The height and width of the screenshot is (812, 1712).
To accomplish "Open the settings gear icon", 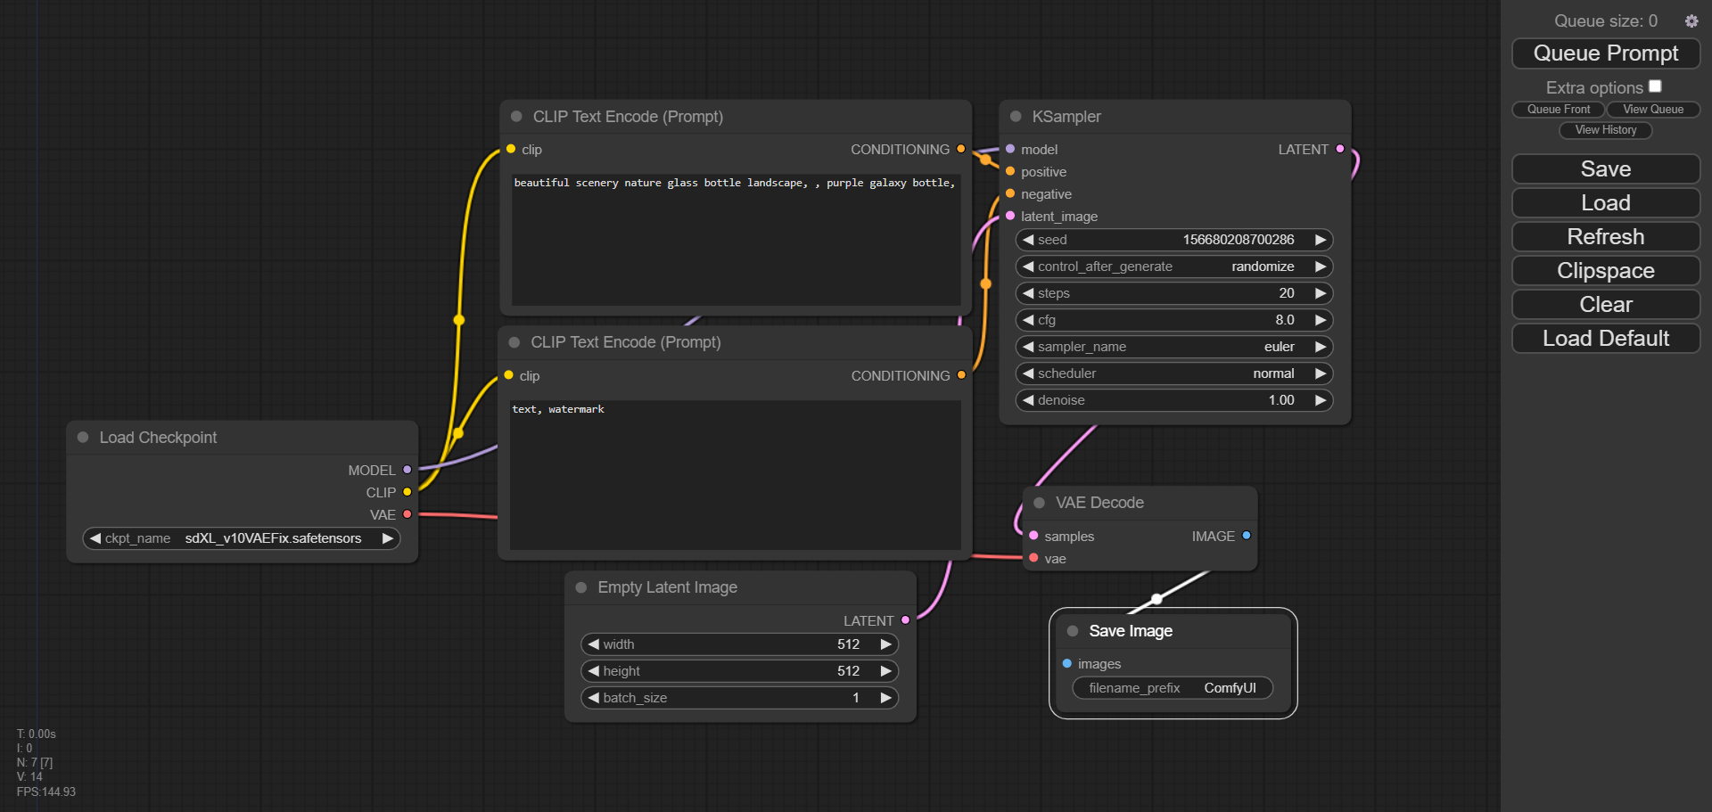I will pyautogui.click(x=1691, y=21).
